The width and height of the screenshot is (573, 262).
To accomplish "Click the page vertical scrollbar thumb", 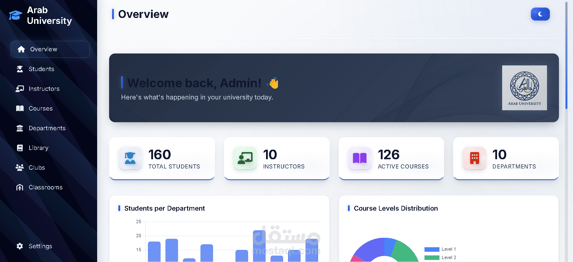I will click(x=566, y=55).
